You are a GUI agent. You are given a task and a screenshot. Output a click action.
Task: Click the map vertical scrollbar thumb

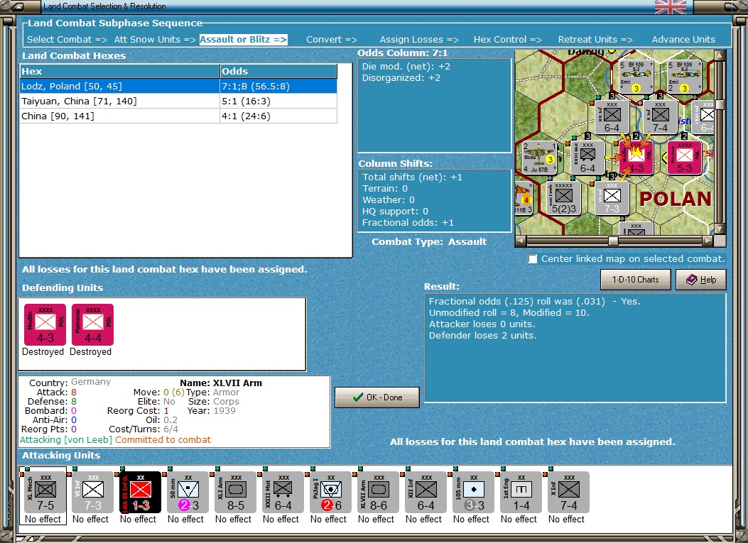[720, 104]
